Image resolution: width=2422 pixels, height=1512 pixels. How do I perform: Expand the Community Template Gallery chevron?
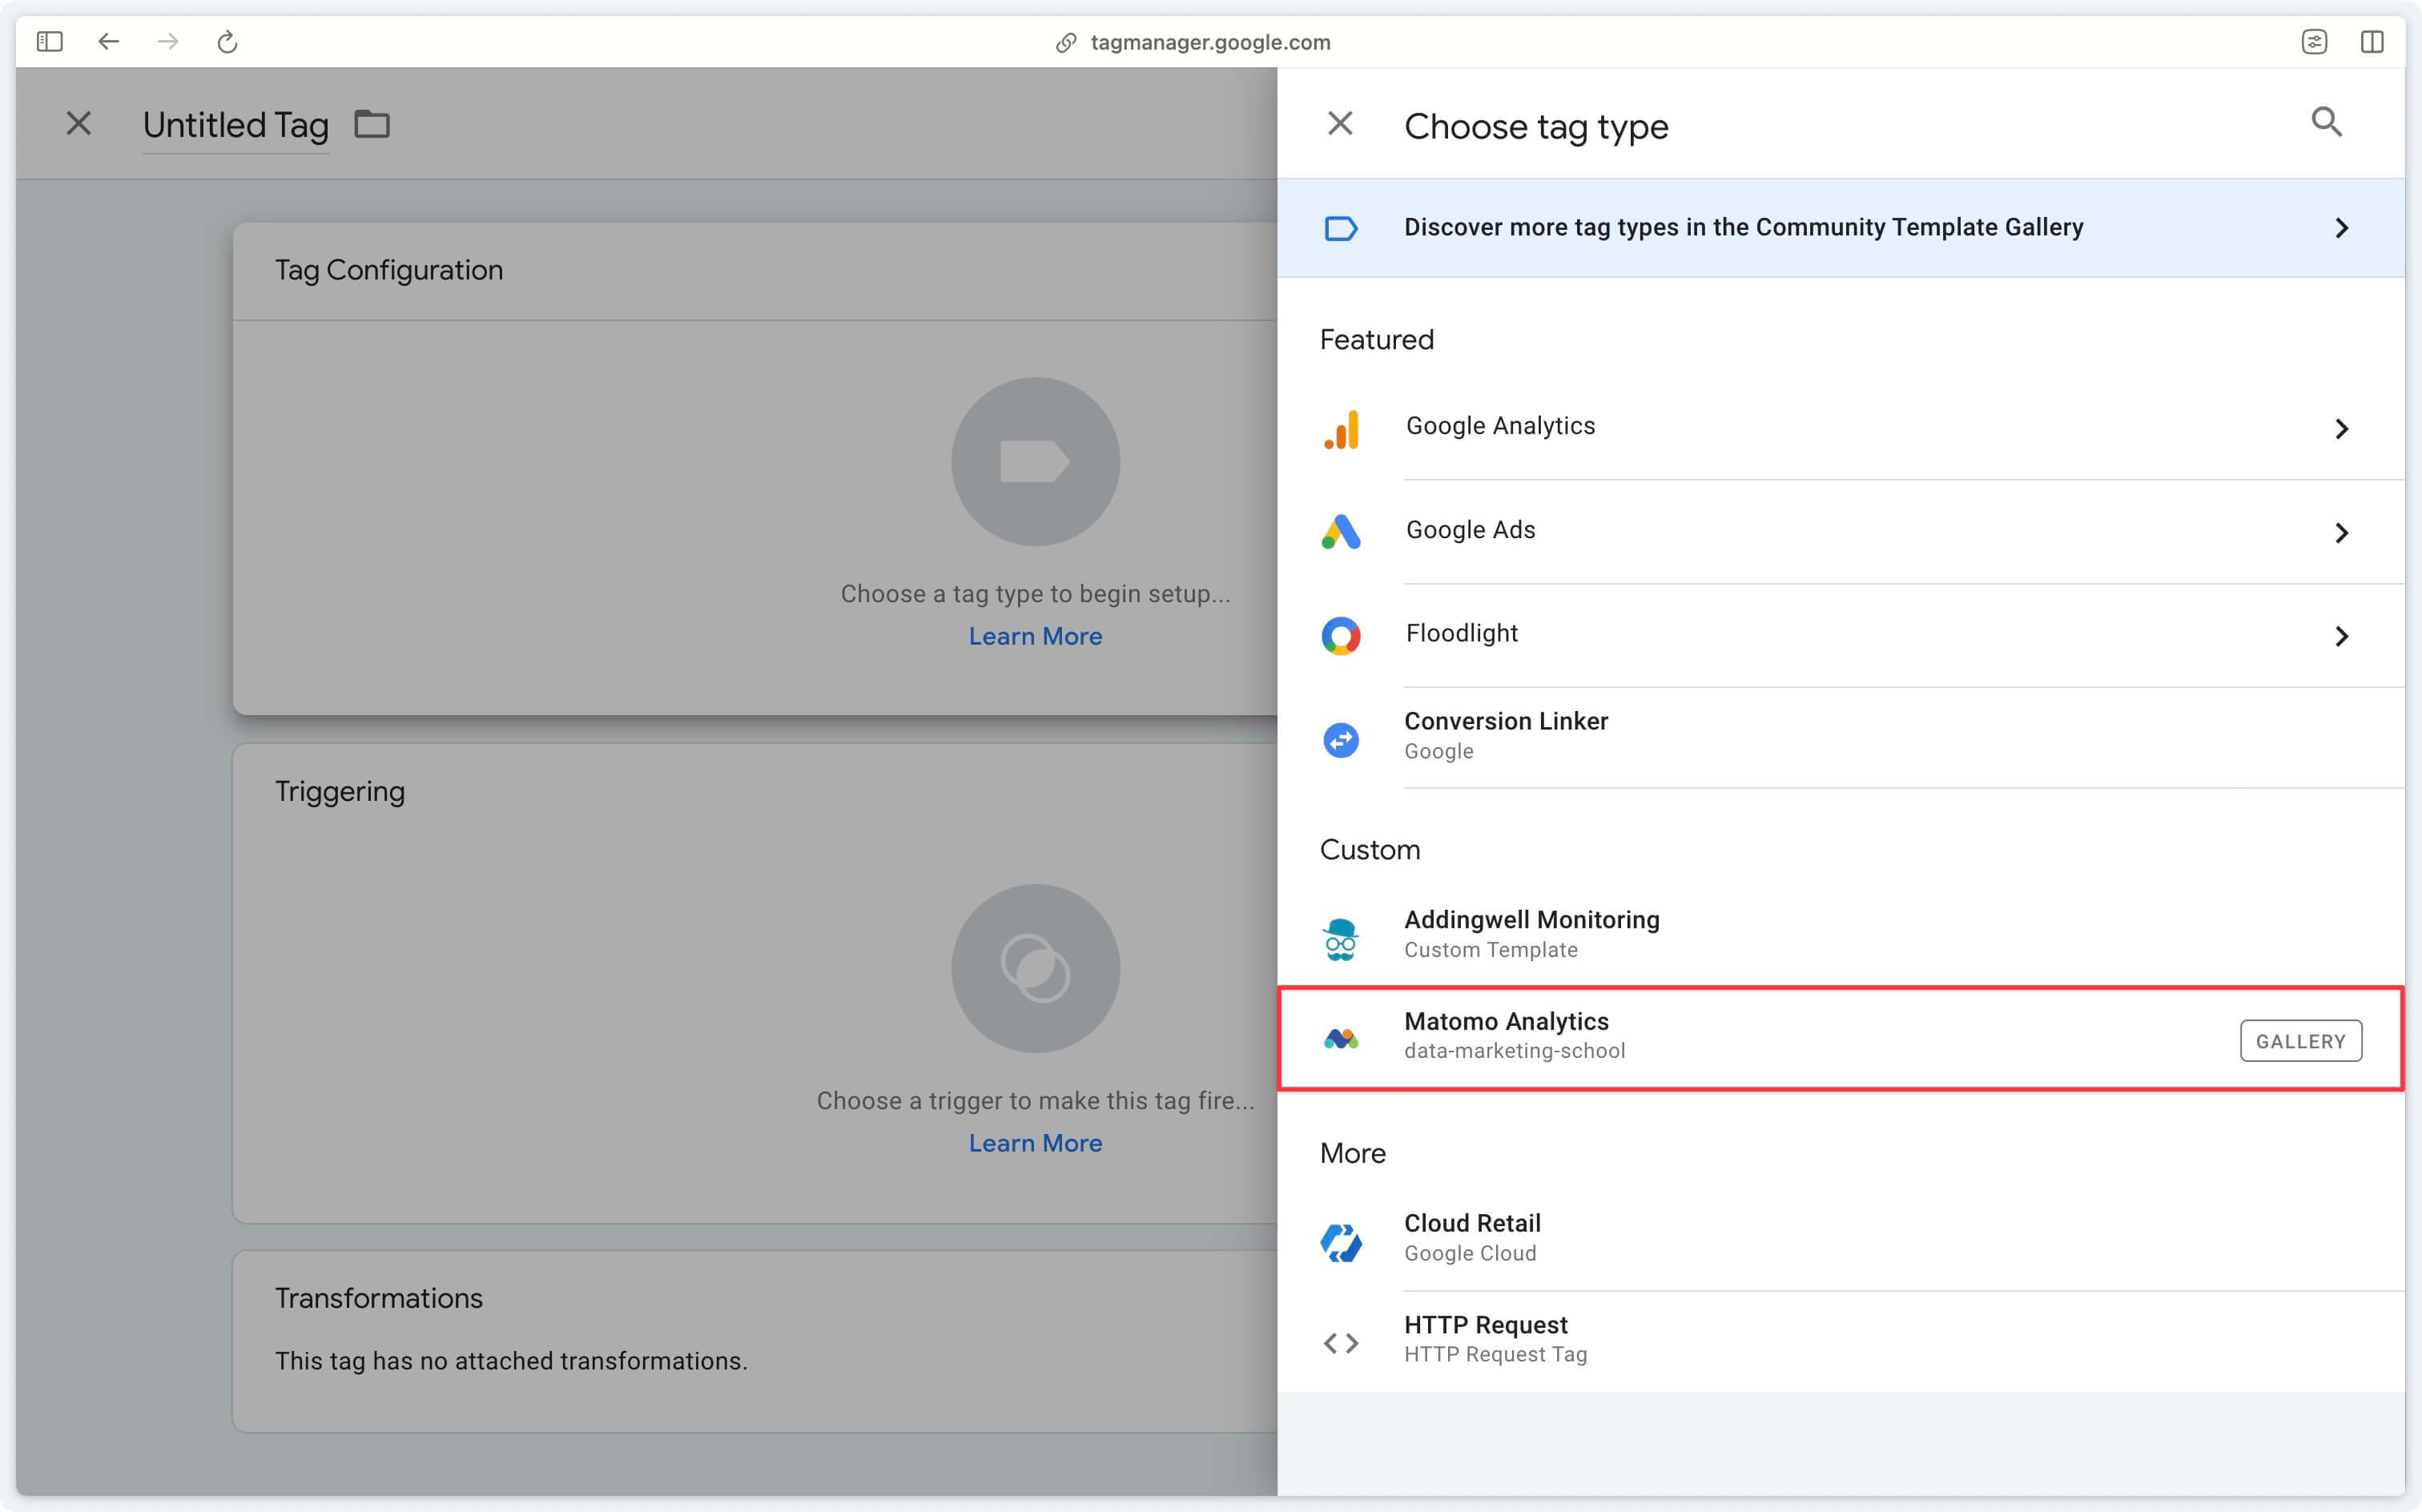tap(2341, 228)
